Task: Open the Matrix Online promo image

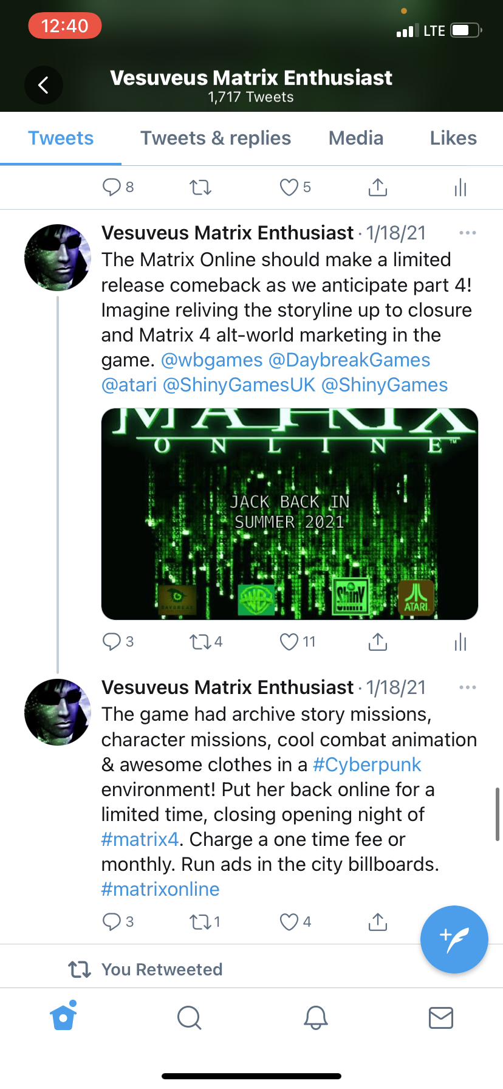Action: pos(290,514)
